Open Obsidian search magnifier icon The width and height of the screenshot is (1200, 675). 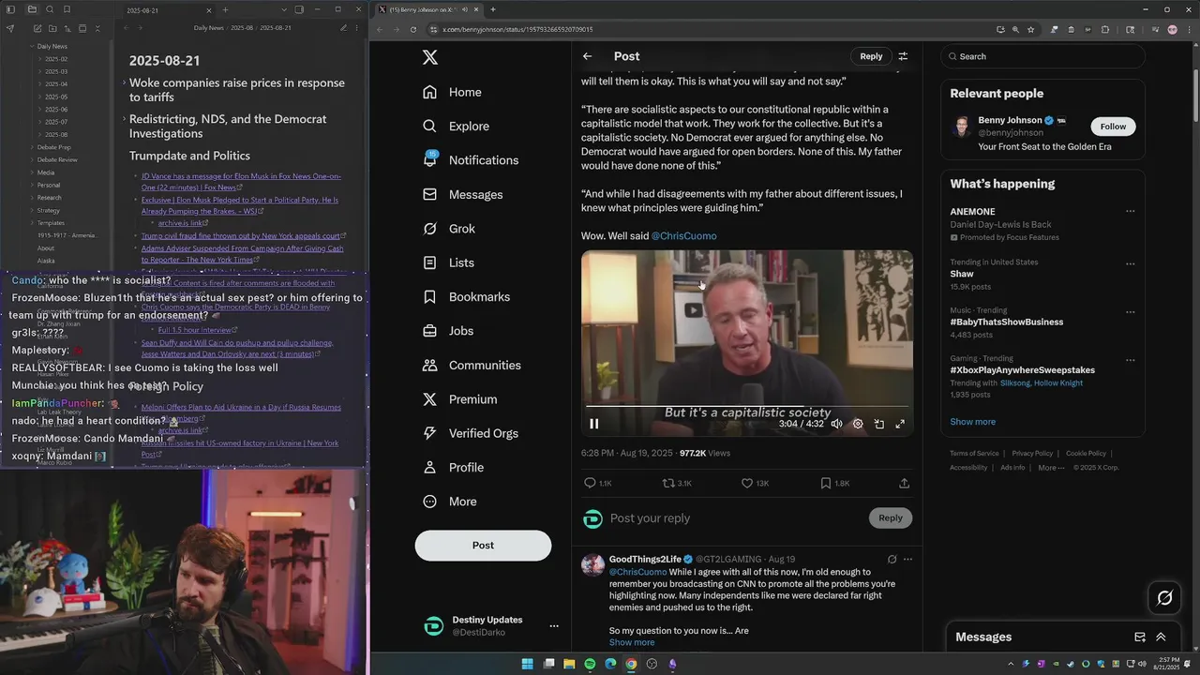[x=50, y=9]
